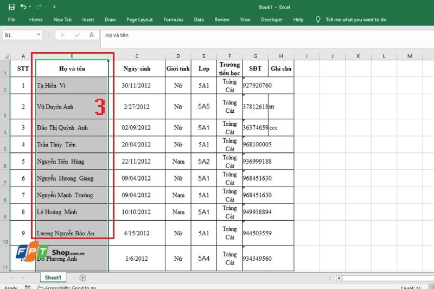The width and height of the screenshot is (434, 289).
Task: Open the Page Layout tab
Action: pos(139,20)
